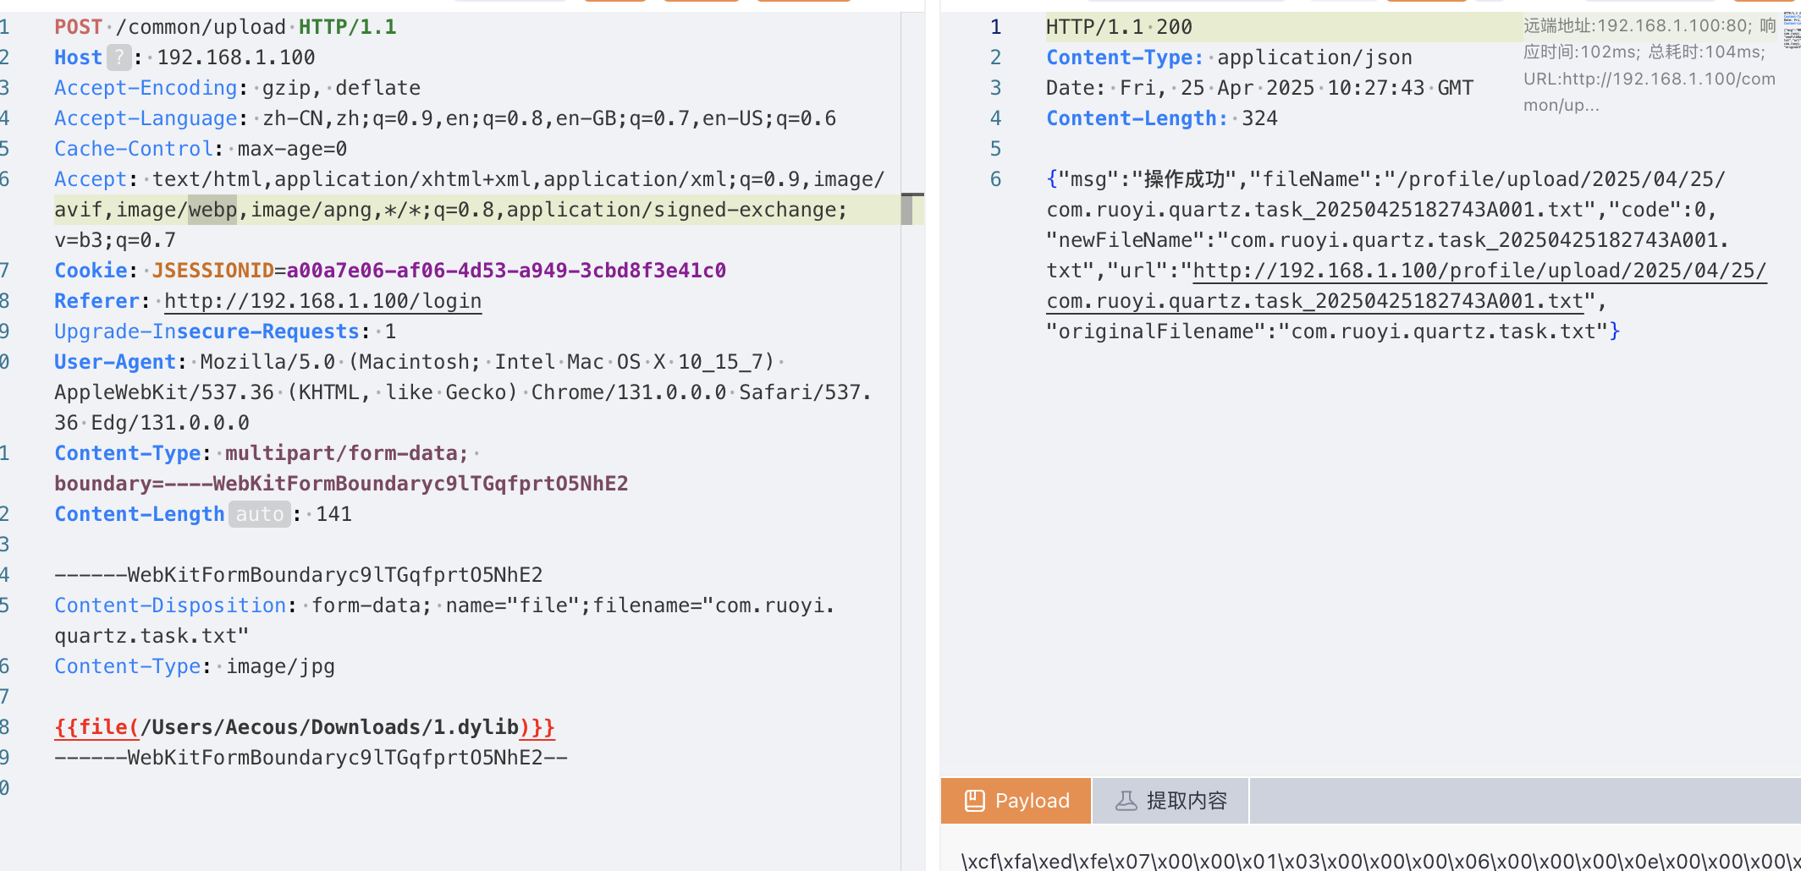Click the JSESSIONID cookie name
The image size is (1801, 871).
coord(213,271)
